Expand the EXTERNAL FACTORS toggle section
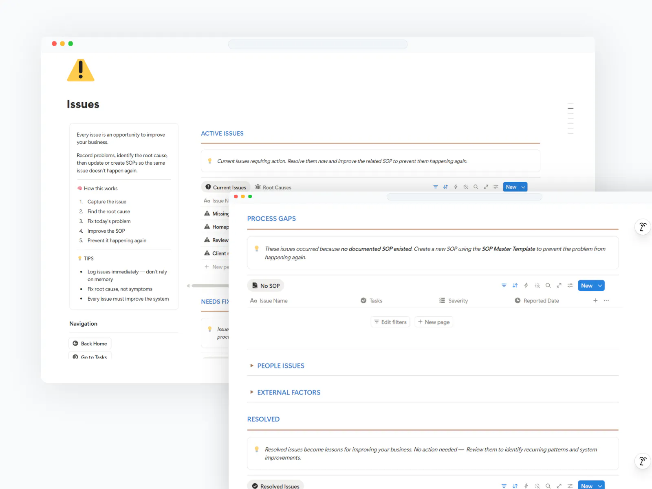 coord(252,392)
